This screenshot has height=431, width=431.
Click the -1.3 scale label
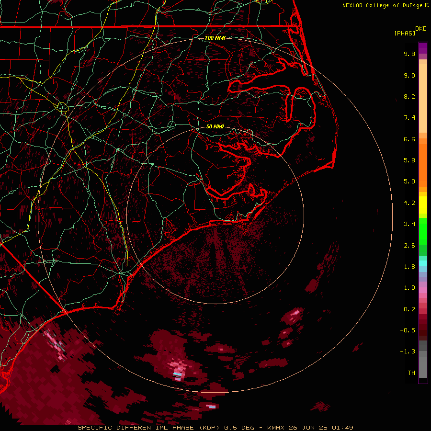tap(408, 352)
